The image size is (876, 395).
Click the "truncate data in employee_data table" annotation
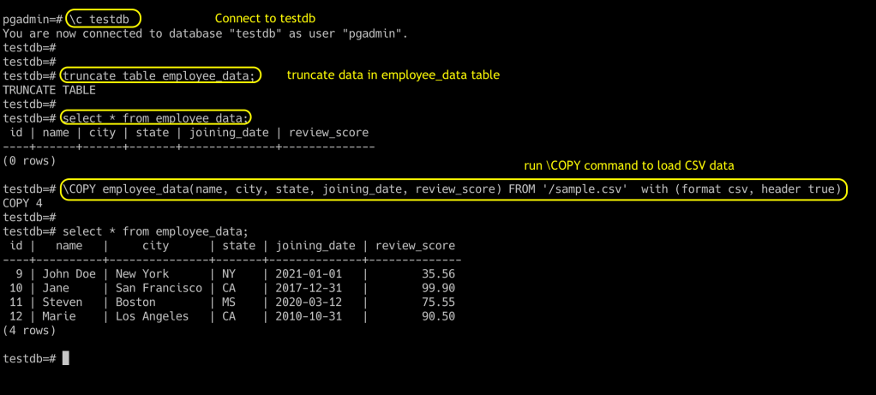tap(393, 75)
